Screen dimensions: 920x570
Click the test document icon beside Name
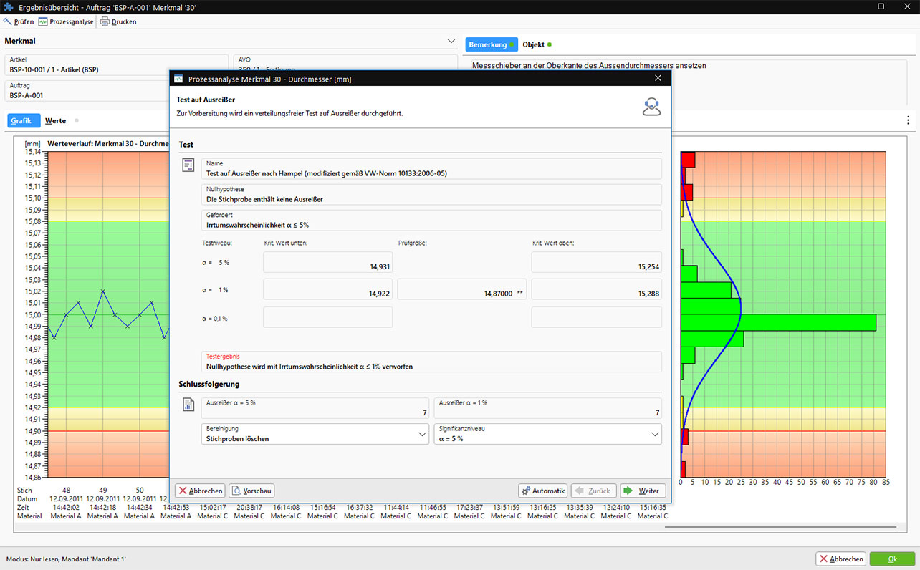click(188, 165)
